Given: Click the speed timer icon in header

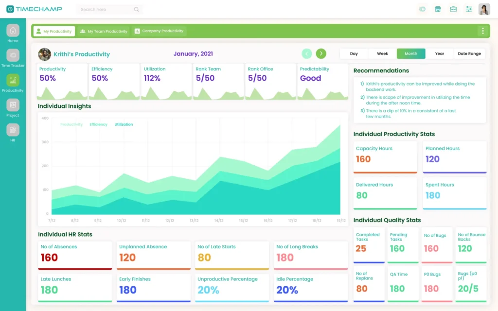Looking at the screenshot, I should click(422, 9).
